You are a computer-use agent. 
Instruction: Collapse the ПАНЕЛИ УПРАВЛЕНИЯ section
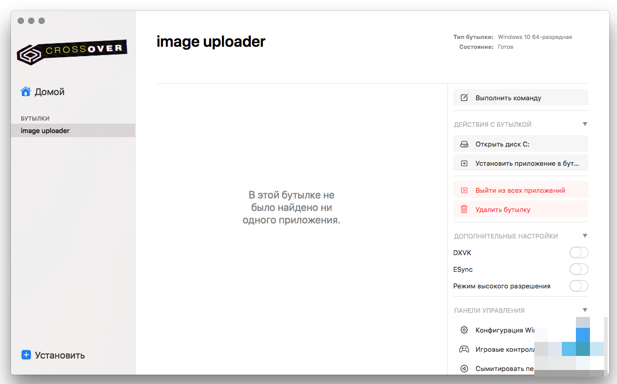point(585,310)
